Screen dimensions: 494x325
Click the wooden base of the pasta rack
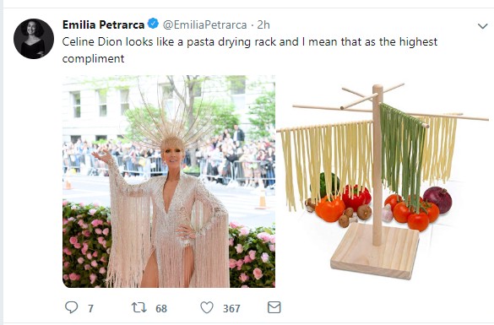(x=375, y=251)
